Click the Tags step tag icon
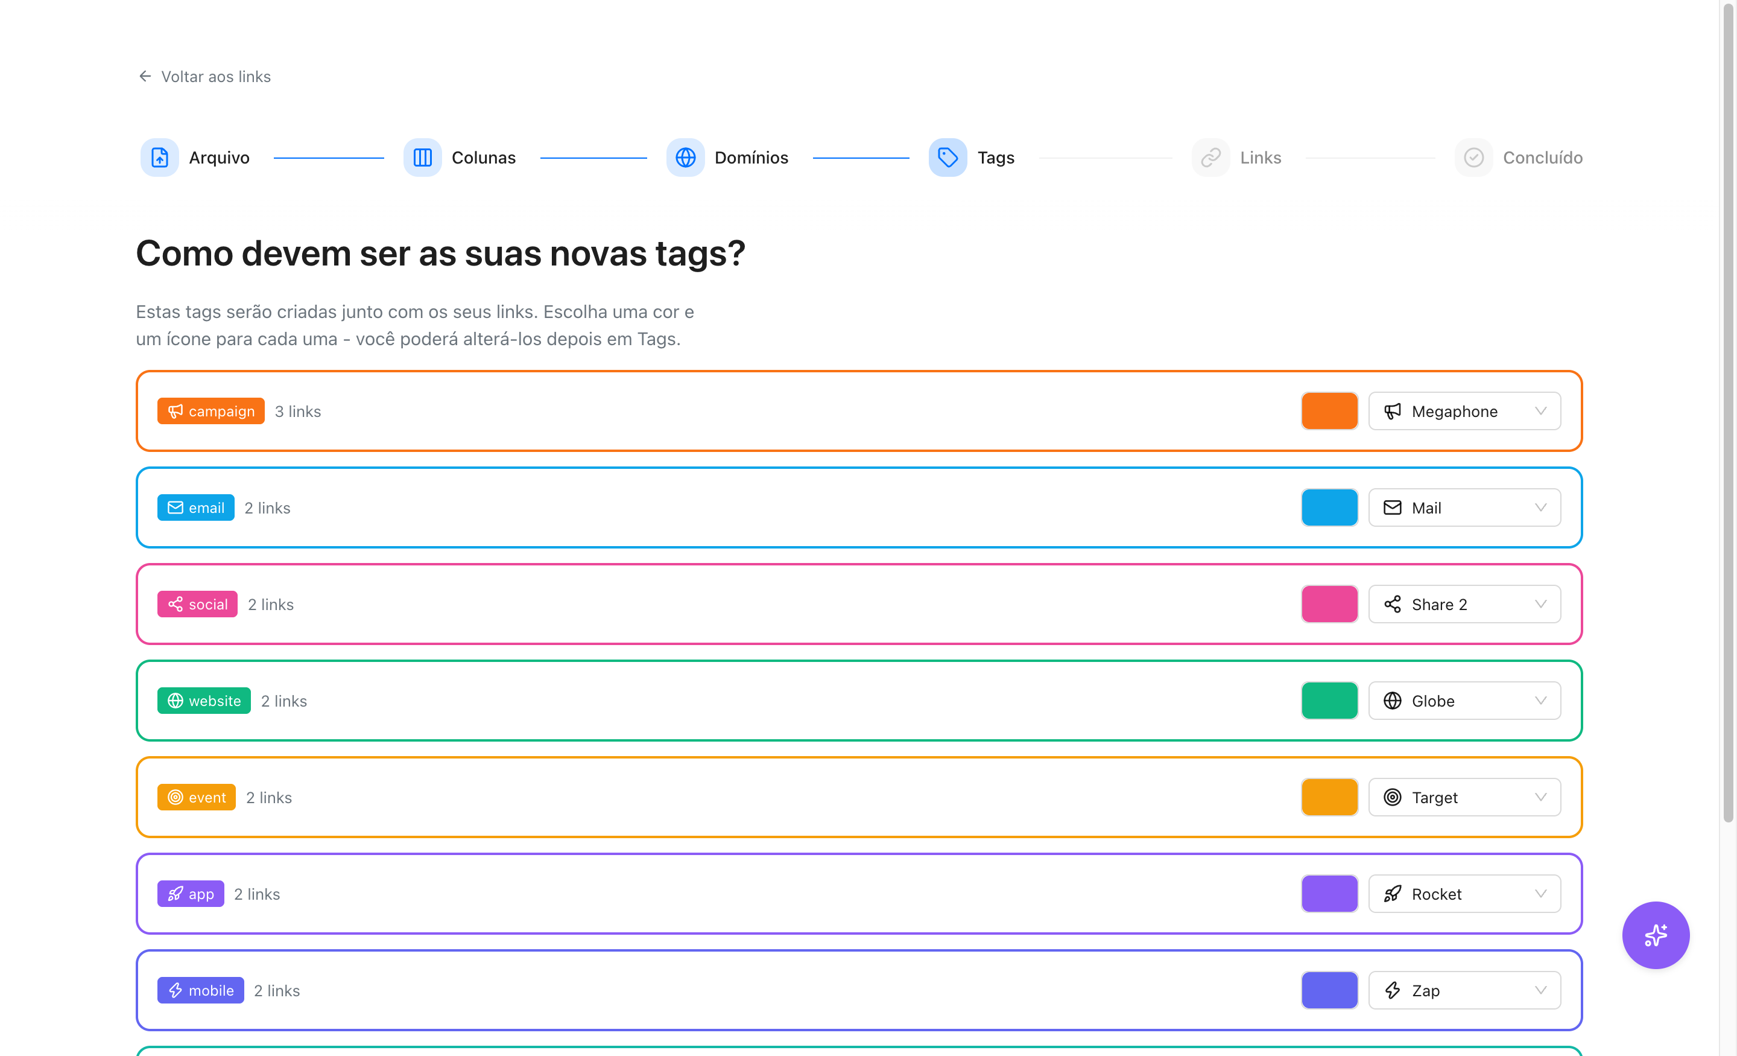 coord(948,157)
